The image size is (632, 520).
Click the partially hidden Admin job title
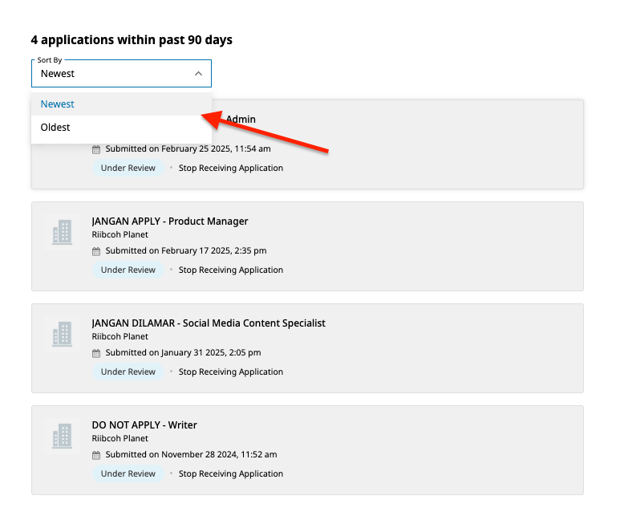pyautogui.click(x=241, y=120)
